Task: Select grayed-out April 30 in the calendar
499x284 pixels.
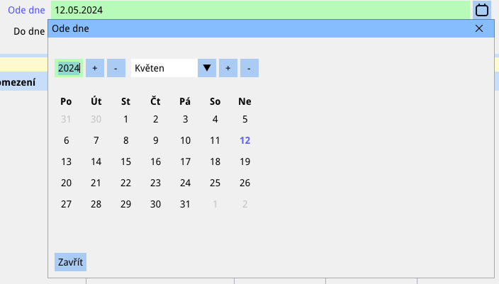Action: (96, 119)
